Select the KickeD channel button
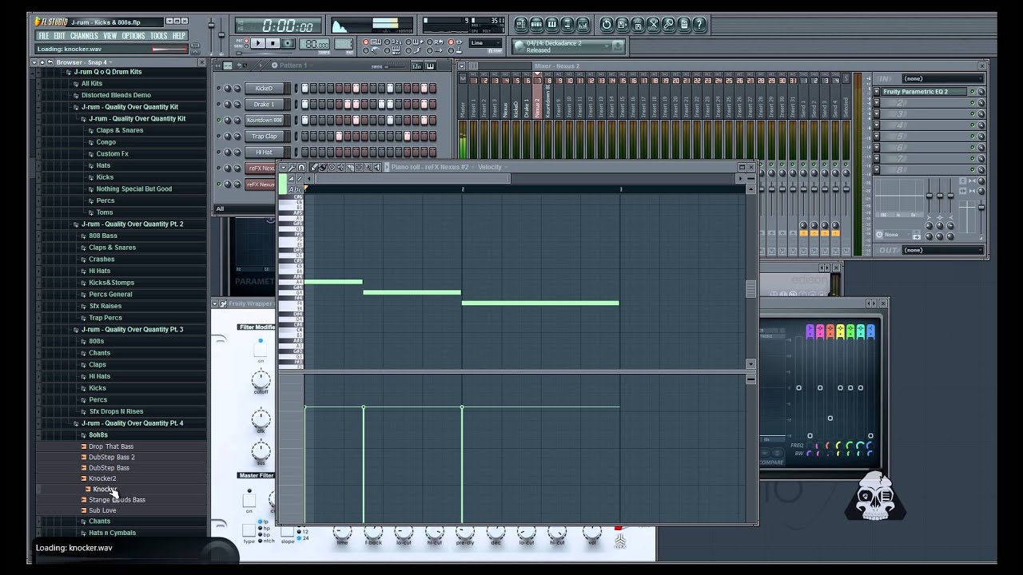The width and height of the screenshot is (1023, 575). pyautogui.click(x=265, y=89)
